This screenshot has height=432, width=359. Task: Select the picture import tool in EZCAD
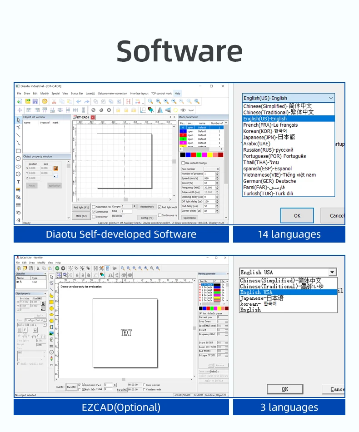click(51, 333)
